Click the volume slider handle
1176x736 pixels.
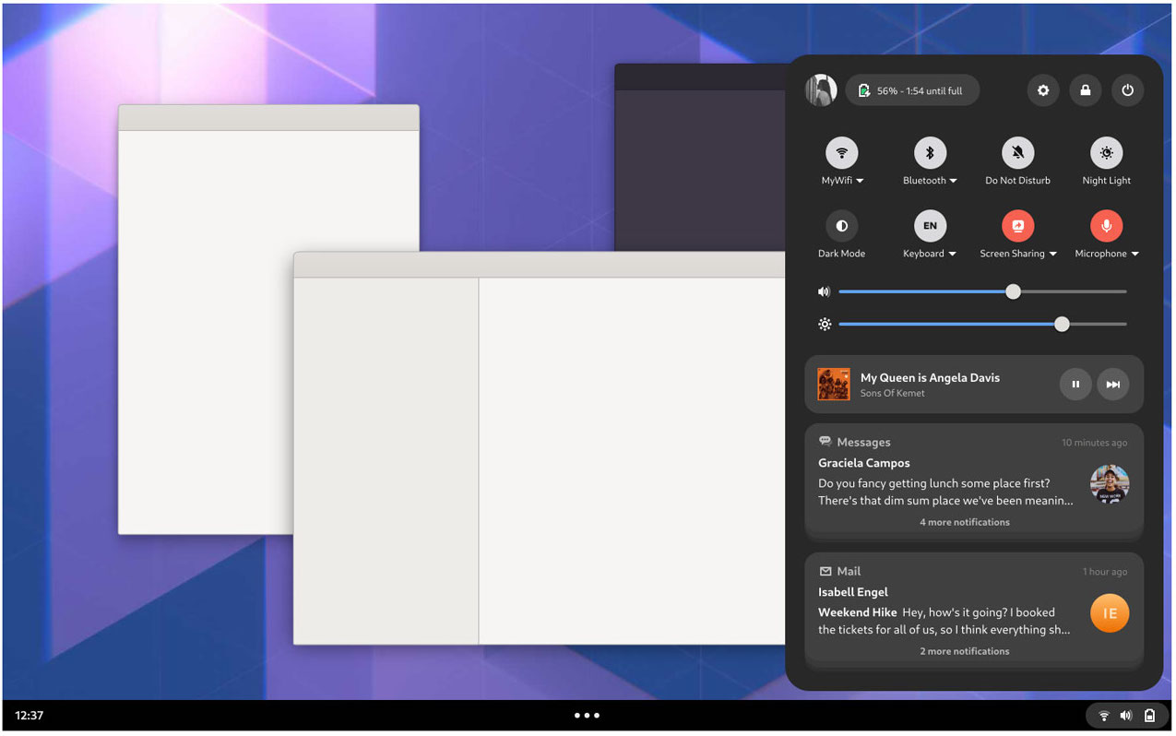pyautogui.click(x=1014, y=291)
